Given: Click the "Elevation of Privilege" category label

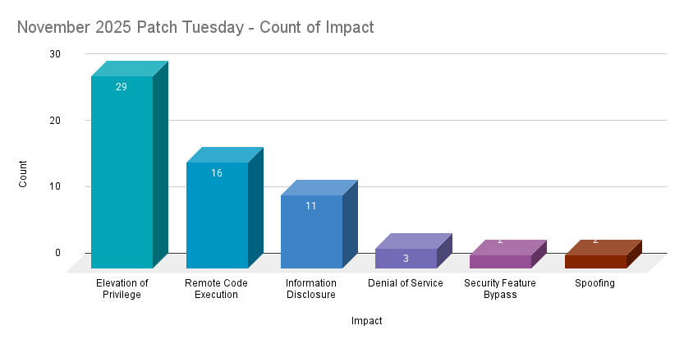Looking at the screenshot, I should (x=122, y=289).
